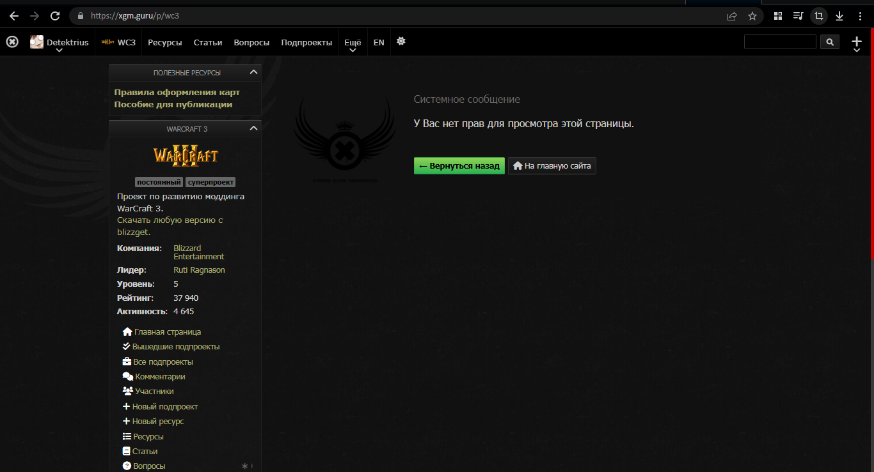Image resolution: width=874 pixels, height=472 pixels.
Task: Focus the site search input field
Action: point(780,42)
